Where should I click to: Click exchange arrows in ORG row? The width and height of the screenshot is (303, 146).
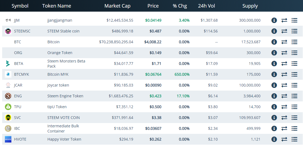point(284,53)
